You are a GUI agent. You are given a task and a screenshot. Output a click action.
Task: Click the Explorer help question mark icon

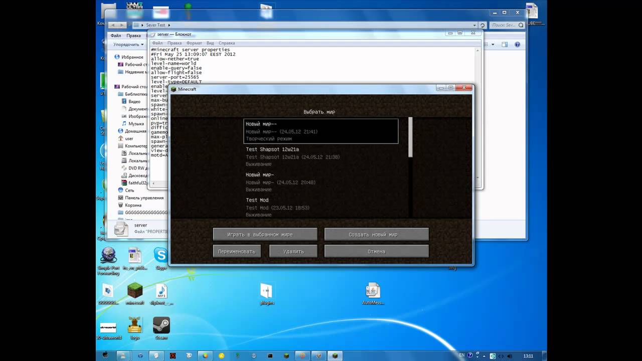tap(517, 45)
